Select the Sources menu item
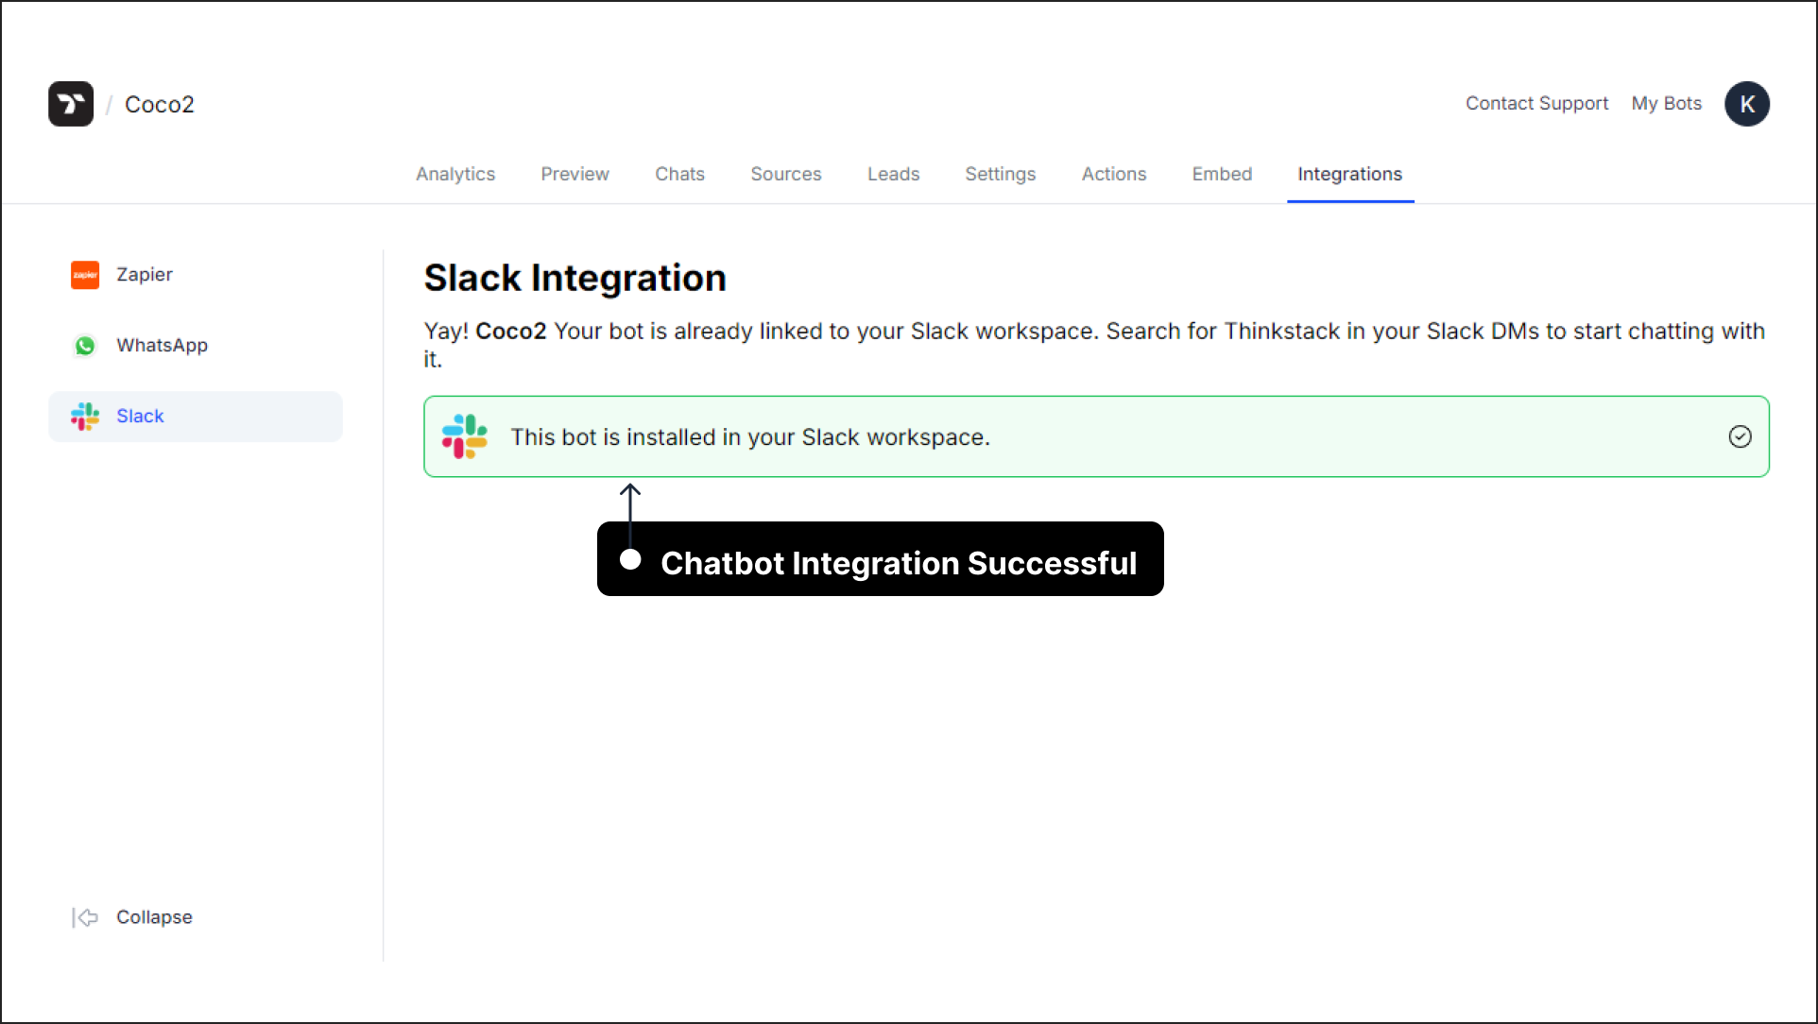Image resolution: width=1818 pixels, height=1024 pixels. coord(785,174)
